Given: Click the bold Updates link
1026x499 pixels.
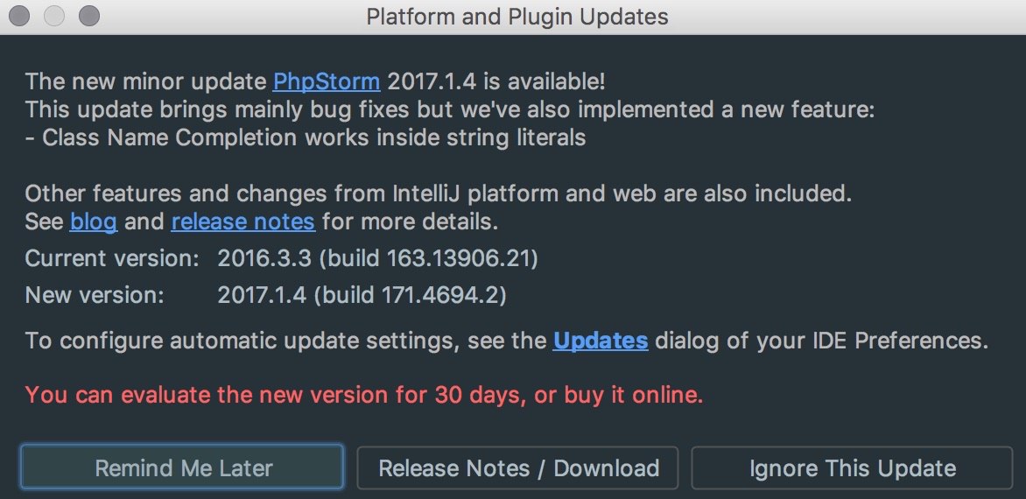Looking at the screenshot, I should click(x=601, y=341).
